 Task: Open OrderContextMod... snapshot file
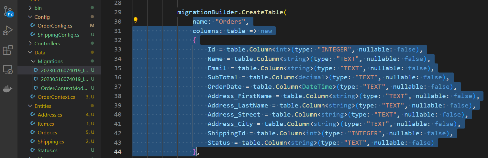64,88
